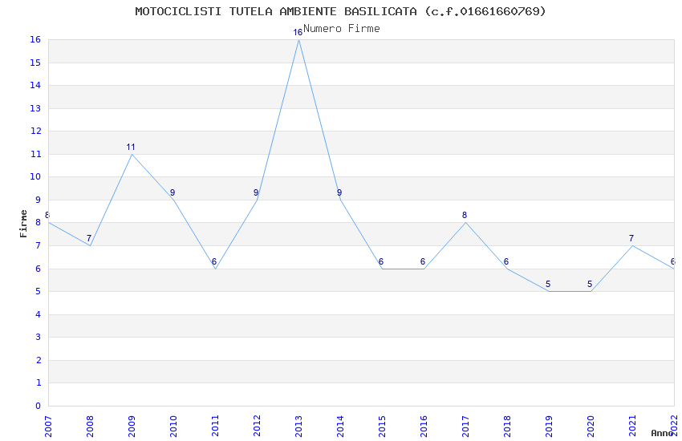This screenshot has width=682, height=441.
Task: Click the y-axis tick value 16
Action: click(x=35, y=40)
